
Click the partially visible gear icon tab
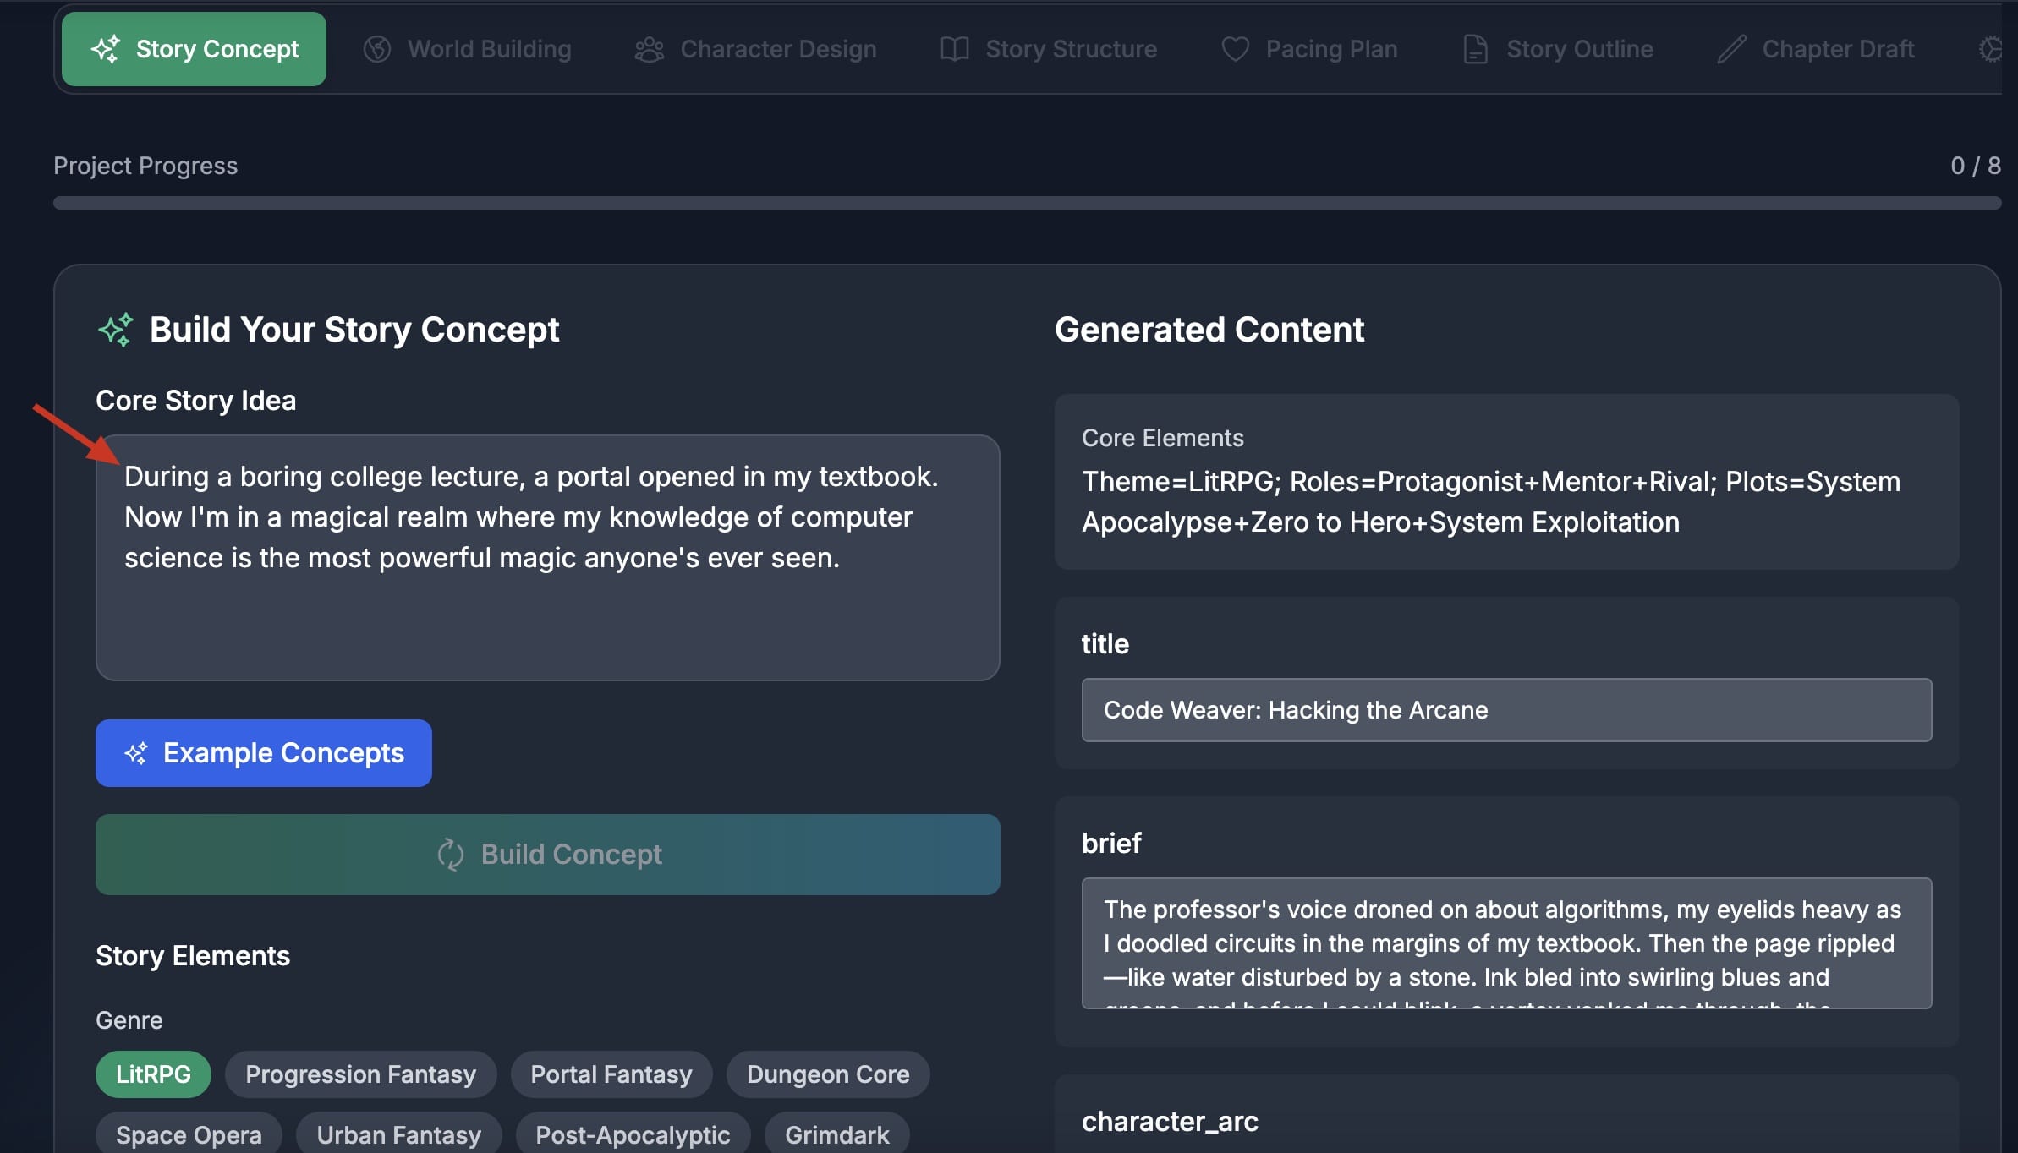pyautogui.click(x=1990, y=49)
